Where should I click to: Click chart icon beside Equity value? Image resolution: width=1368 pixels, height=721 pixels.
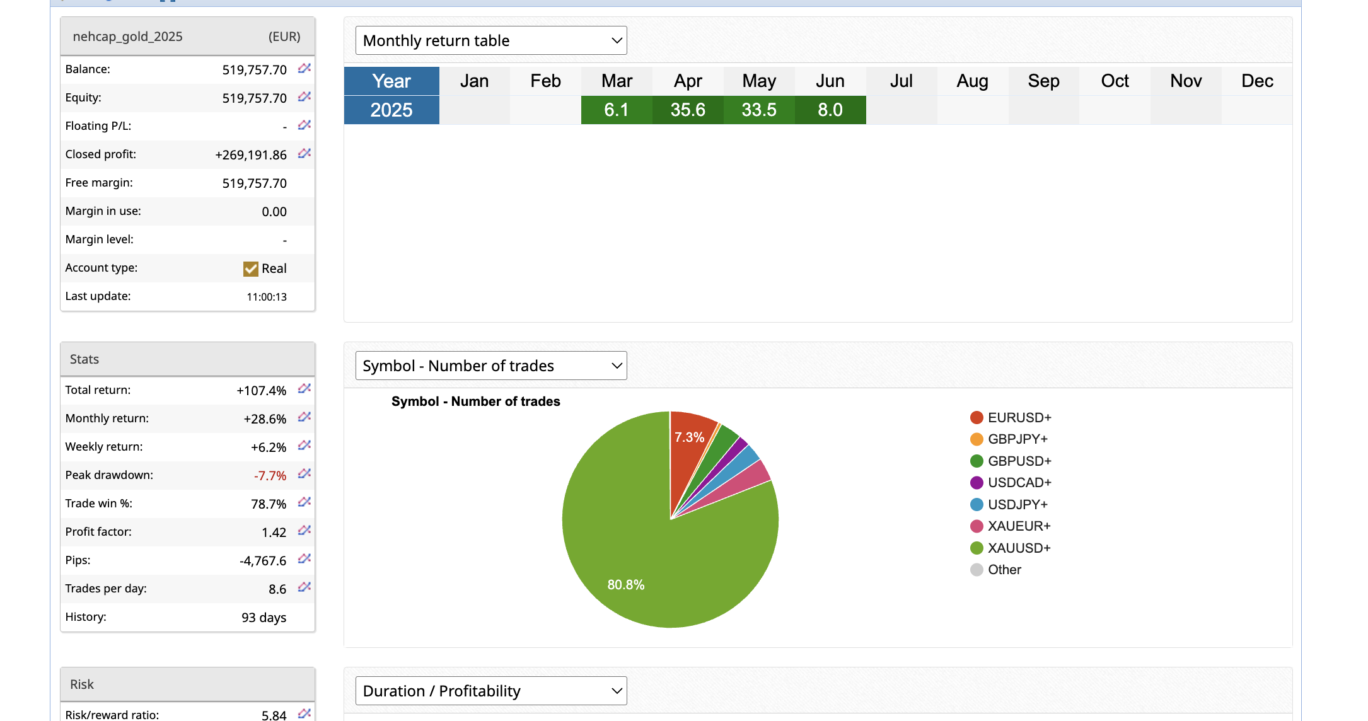(x=304, y=96)
